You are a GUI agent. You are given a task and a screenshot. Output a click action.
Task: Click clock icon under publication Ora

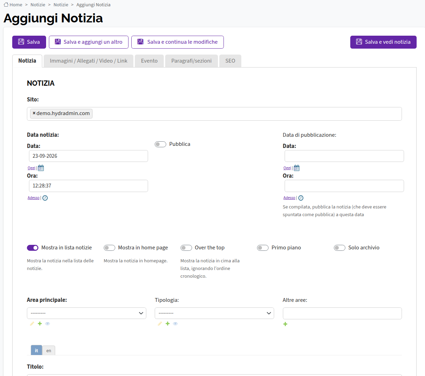[x=301, y=198]
